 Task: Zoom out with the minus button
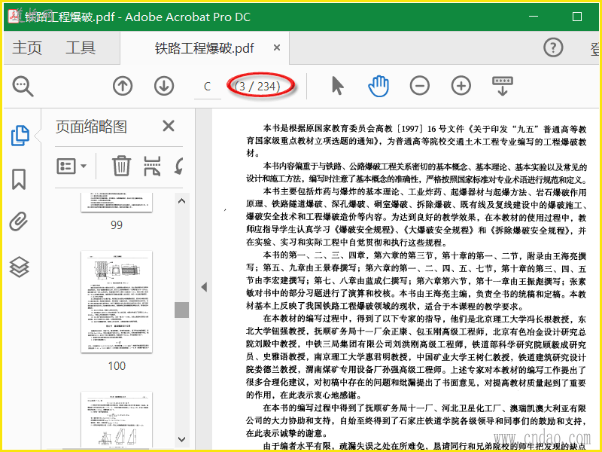(420, 85)
